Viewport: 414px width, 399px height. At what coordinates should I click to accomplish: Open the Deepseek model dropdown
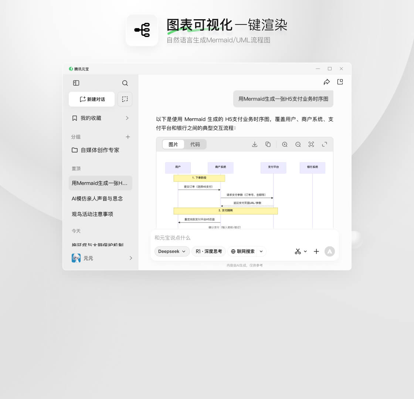point(172,251)
